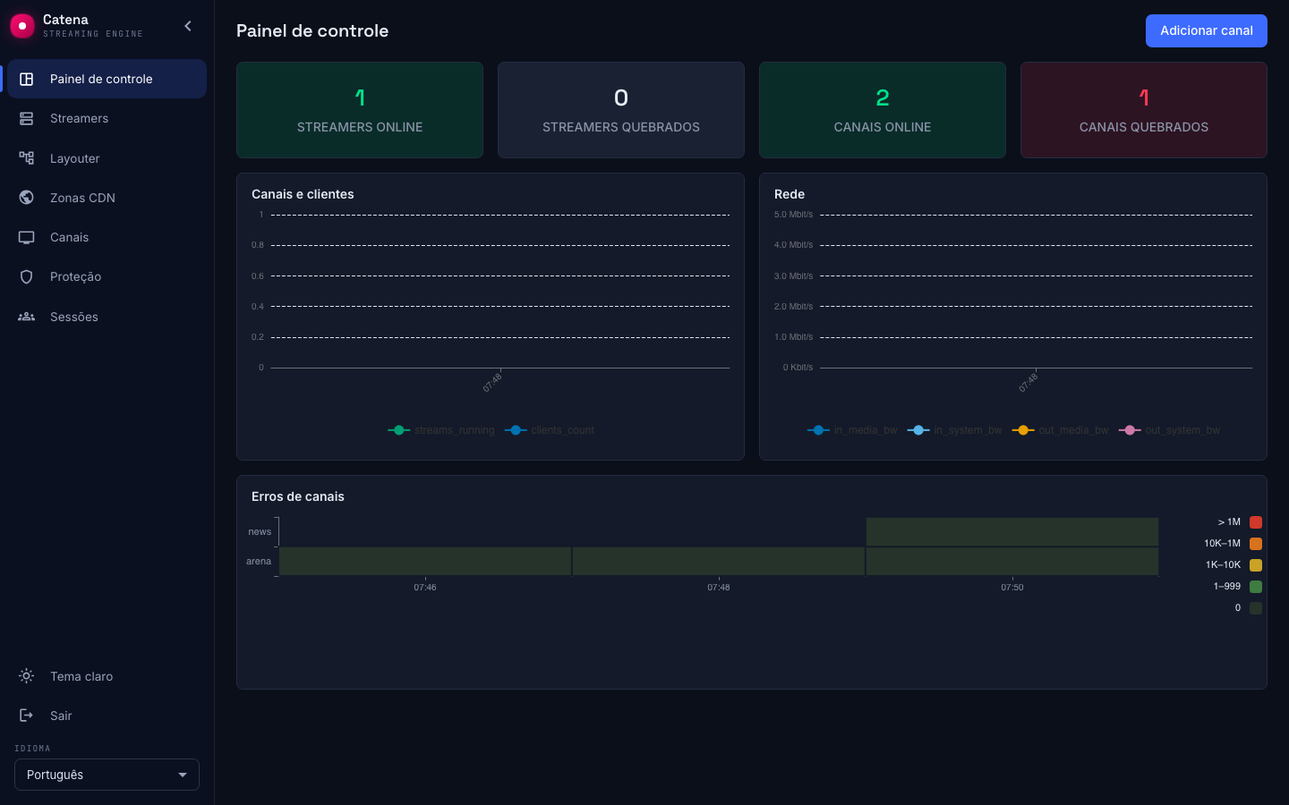Navigate to the Canais section

point(107,237)
